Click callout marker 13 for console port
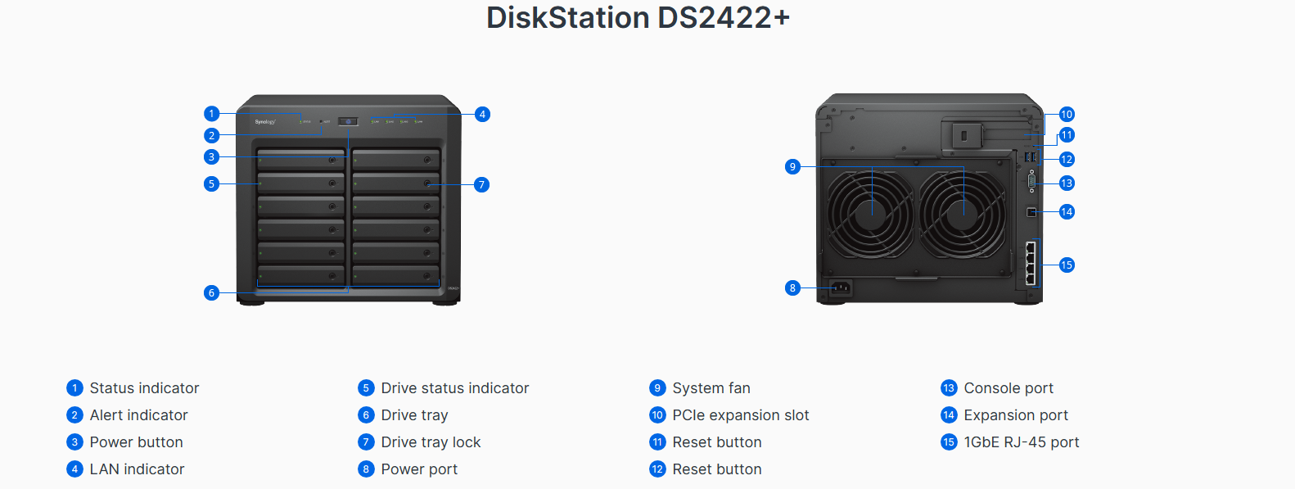This screenshot has width=1295, height=489. coord(1067,183)
